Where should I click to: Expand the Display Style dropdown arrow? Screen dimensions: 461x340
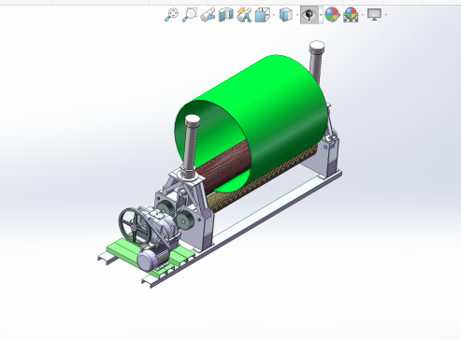click(x=296, y=15)
